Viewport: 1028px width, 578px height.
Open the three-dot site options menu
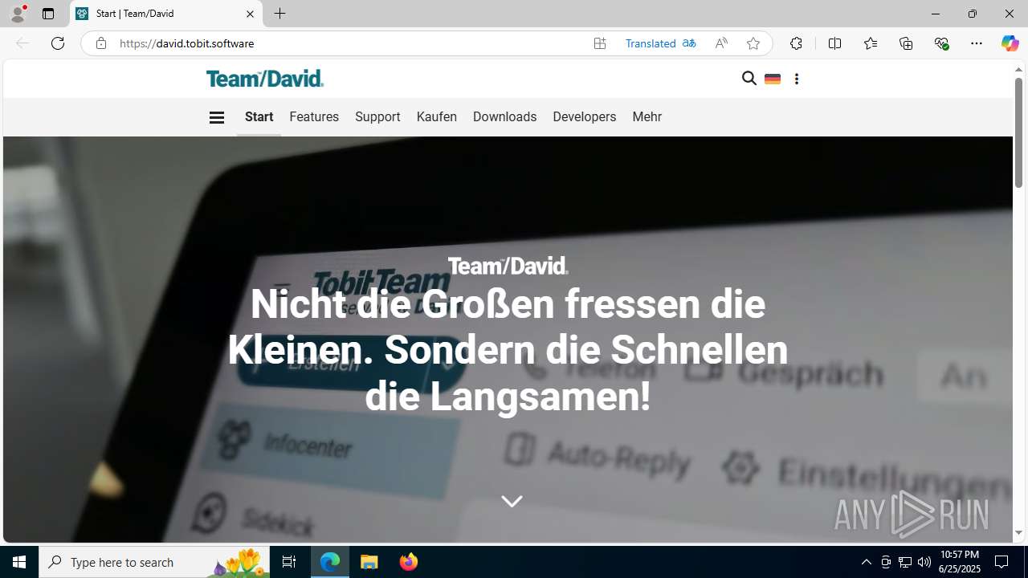pyautogui.click(x=796, y=79)
